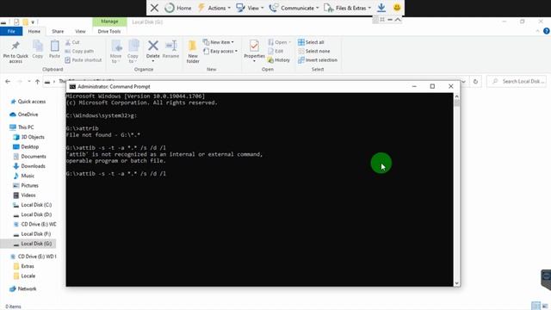Image resolution: width=551 pixels, height=310 pixels.
Task: Open the File tab in File Explorer
Action: point(11,31)
